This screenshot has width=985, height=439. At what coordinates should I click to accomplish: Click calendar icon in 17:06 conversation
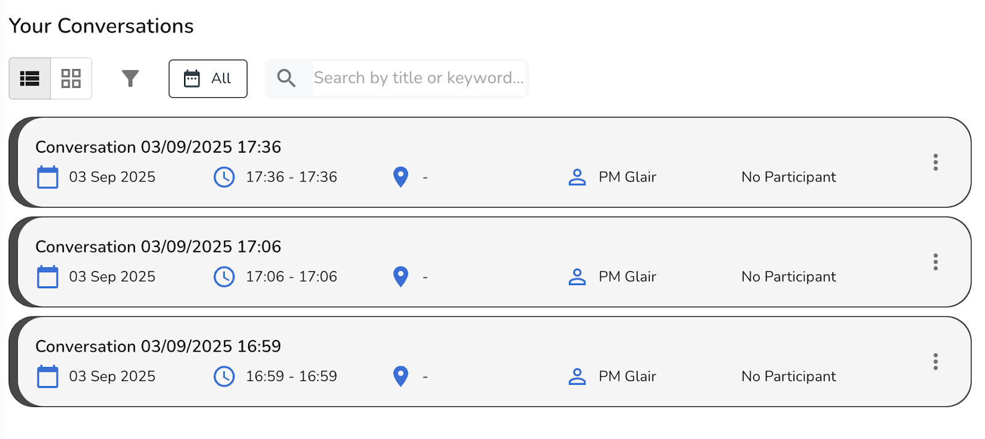click(x=47, y=277)
